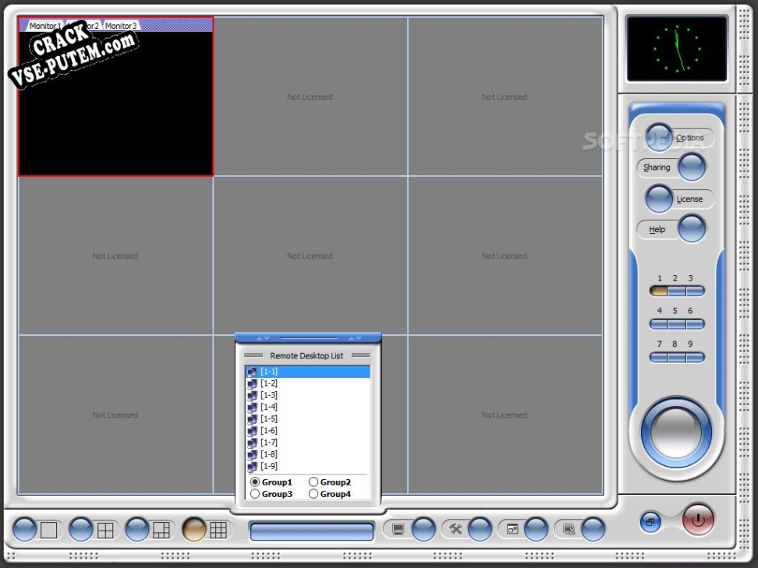The image size is (758, 568).
Task: Open the Monitor1 tab
Action: (x=44, y=26)
